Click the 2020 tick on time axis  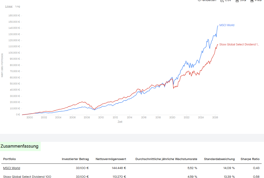(172, 118)
